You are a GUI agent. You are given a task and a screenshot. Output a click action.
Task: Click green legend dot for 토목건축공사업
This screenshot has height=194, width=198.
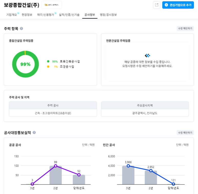pos(48,61)
